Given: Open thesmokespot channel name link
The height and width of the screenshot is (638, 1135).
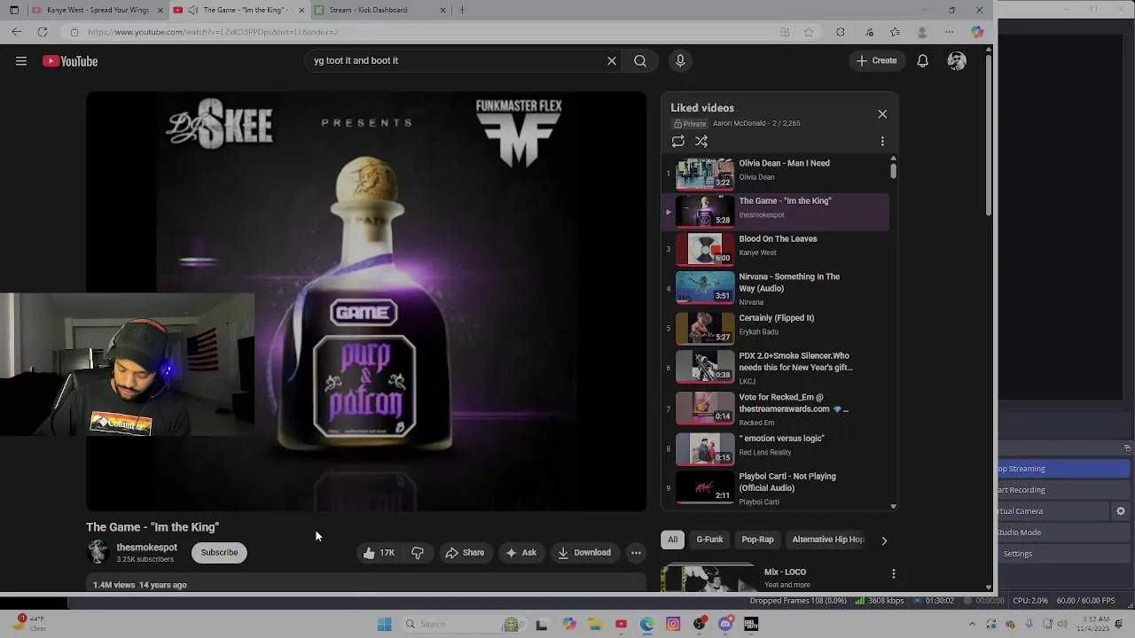Looking at the screenshot, I should (147, 548).
